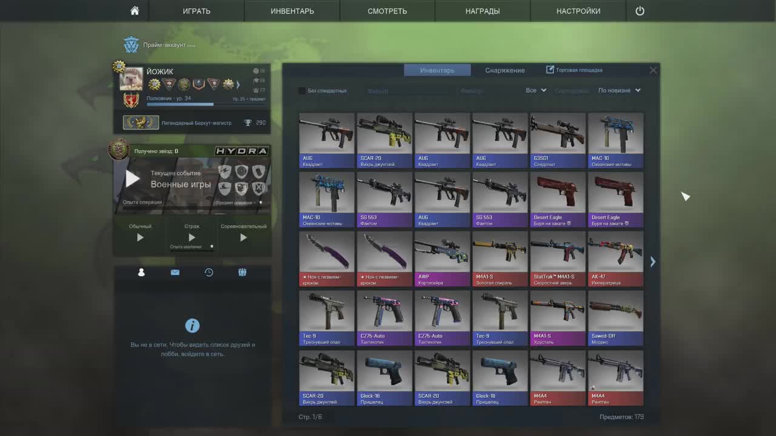The image size is (776, 436).
Task: Select the AK-47 Императрица item
Action: click(x=615, y=259)
